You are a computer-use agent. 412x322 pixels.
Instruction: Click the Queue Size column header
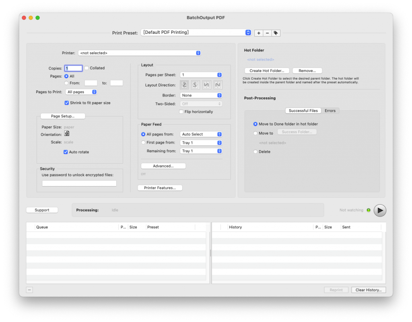[137, 227]
